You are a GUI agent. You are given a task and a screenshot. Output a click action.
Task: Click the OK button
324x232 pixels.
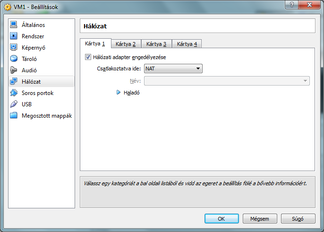(222, 219)
